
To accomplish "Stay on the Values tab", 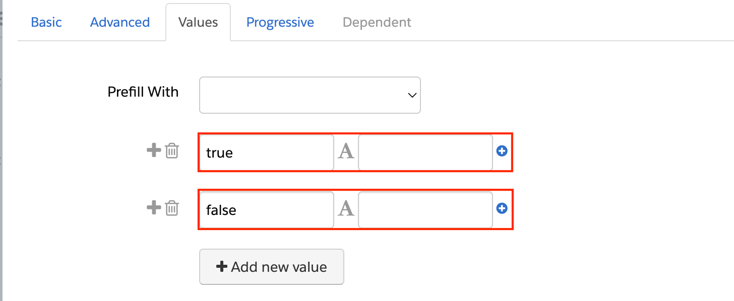I will (x=198, y=22).
